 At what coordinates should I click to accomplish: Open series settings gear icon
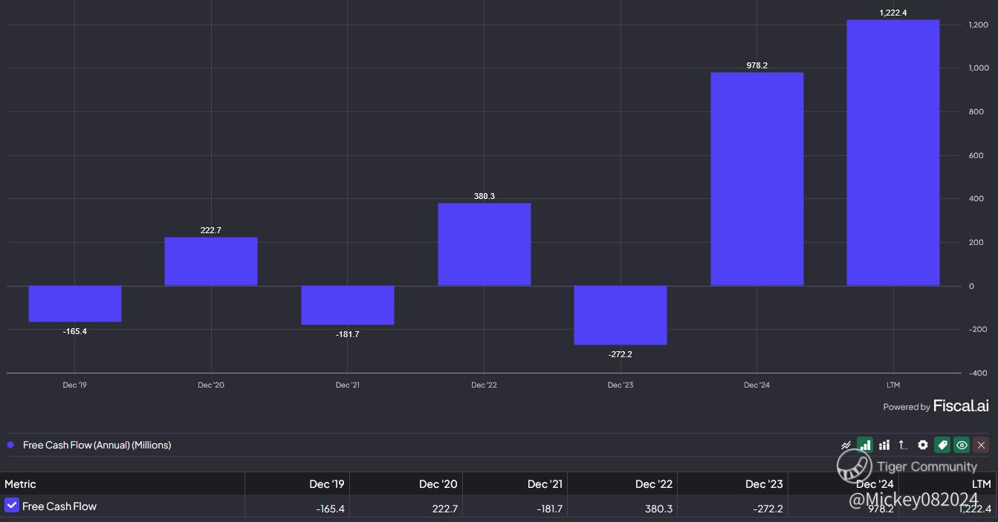pyautogui.click(x=923, y=445)
